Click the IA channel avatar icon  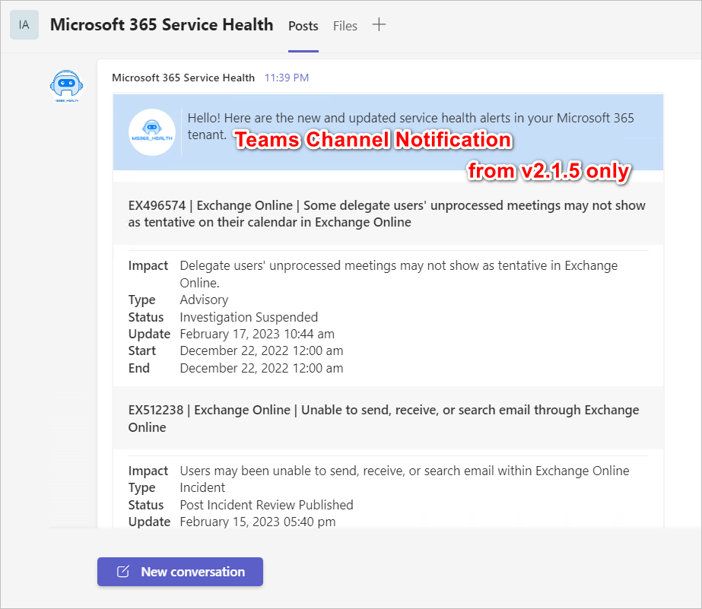24,25
